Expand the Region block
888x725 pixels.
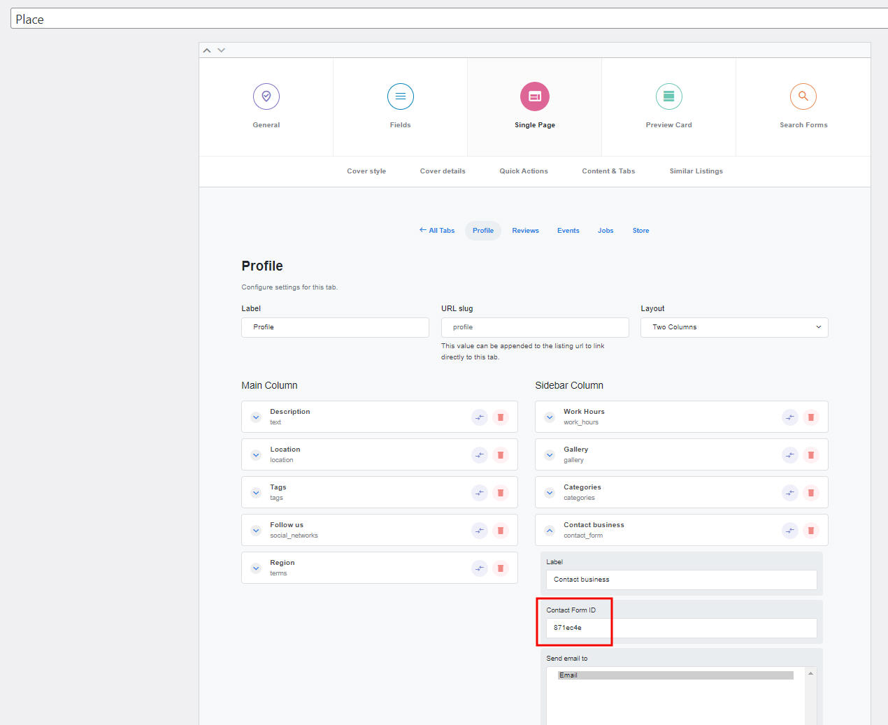tap(256, 568)
